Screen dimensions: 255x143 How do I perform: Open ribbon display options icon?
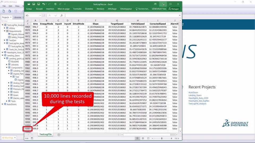155,4
